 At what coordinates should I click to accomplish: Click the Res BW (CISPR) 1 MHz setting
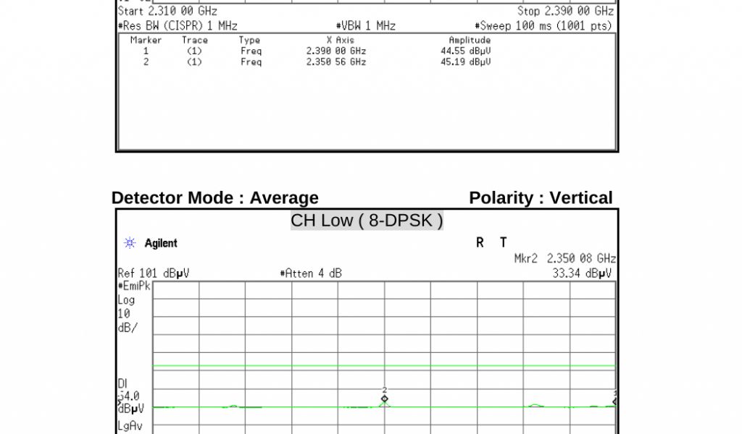[178, 25]
